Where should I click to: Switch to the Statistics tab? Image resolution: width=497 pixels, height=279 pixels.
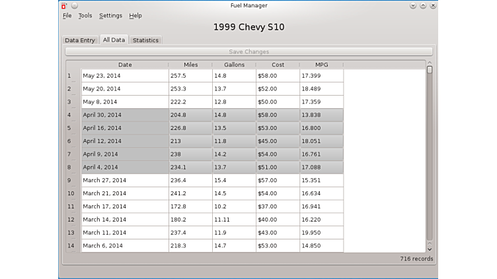pos(145,40)
